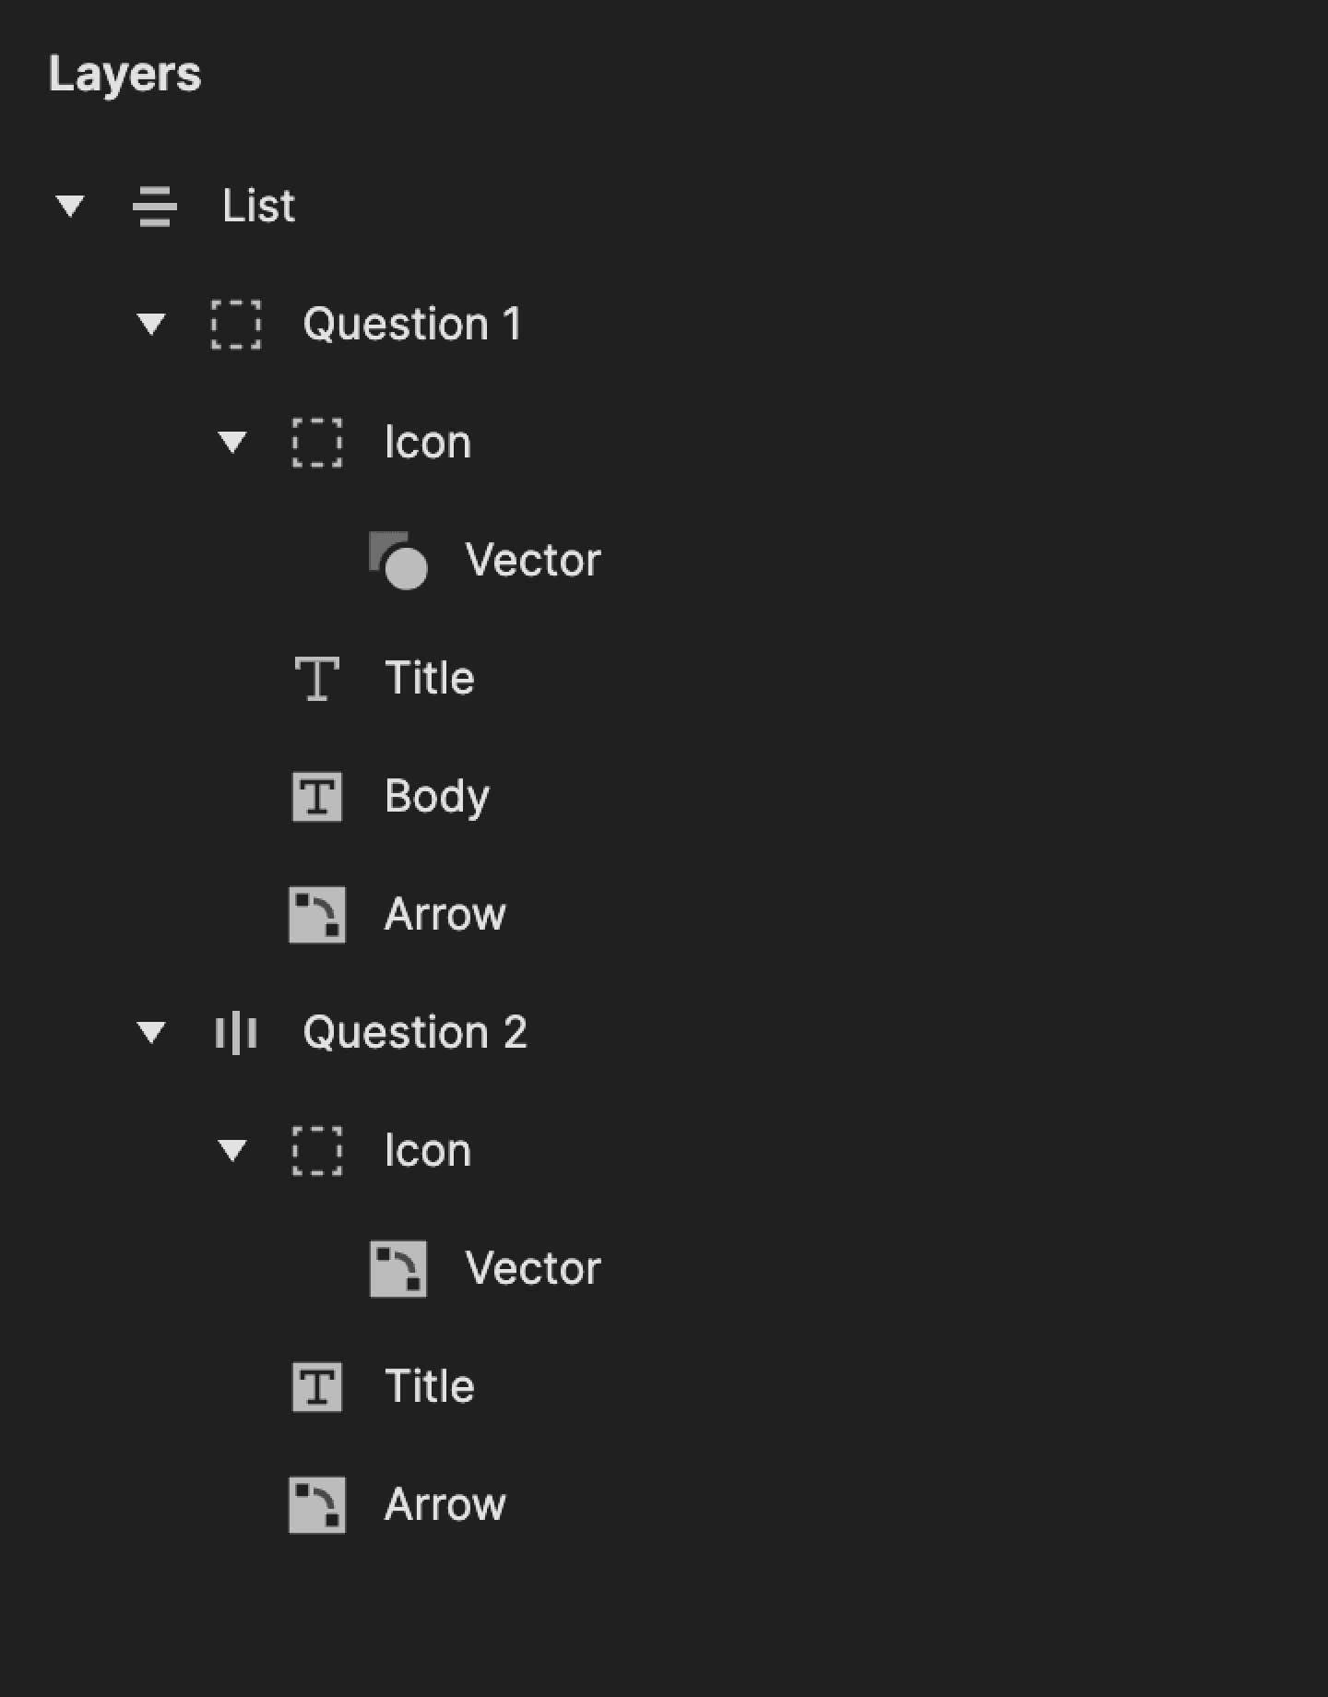Image resolution: width=1328 pixels, height=1697 pixels.
Task: Click the text icon beside Body
Action: tap(317, 797)
